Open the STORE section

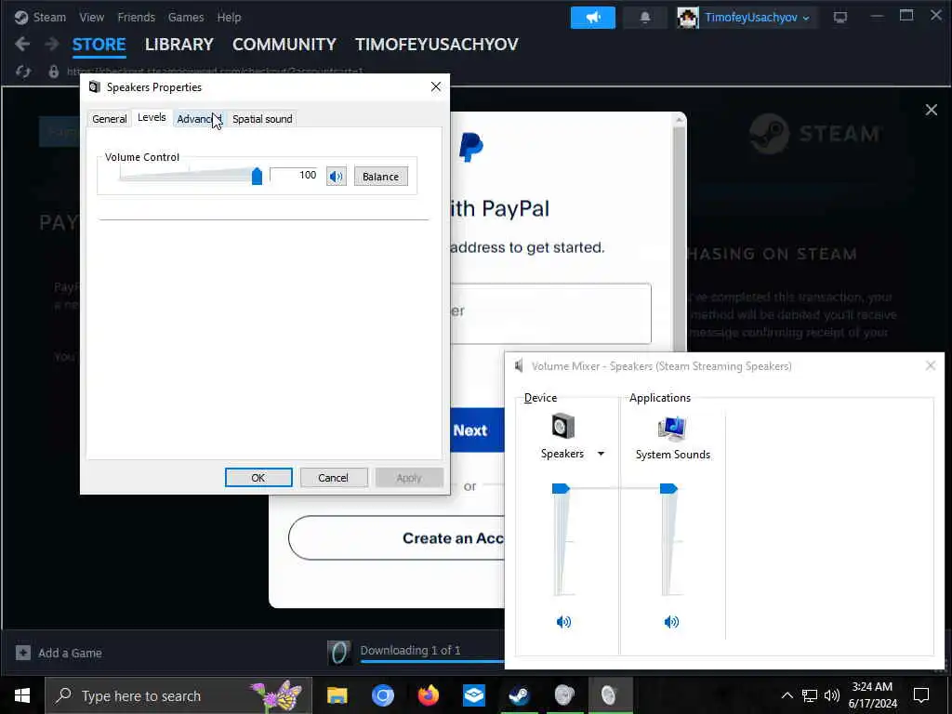point(99,45)
